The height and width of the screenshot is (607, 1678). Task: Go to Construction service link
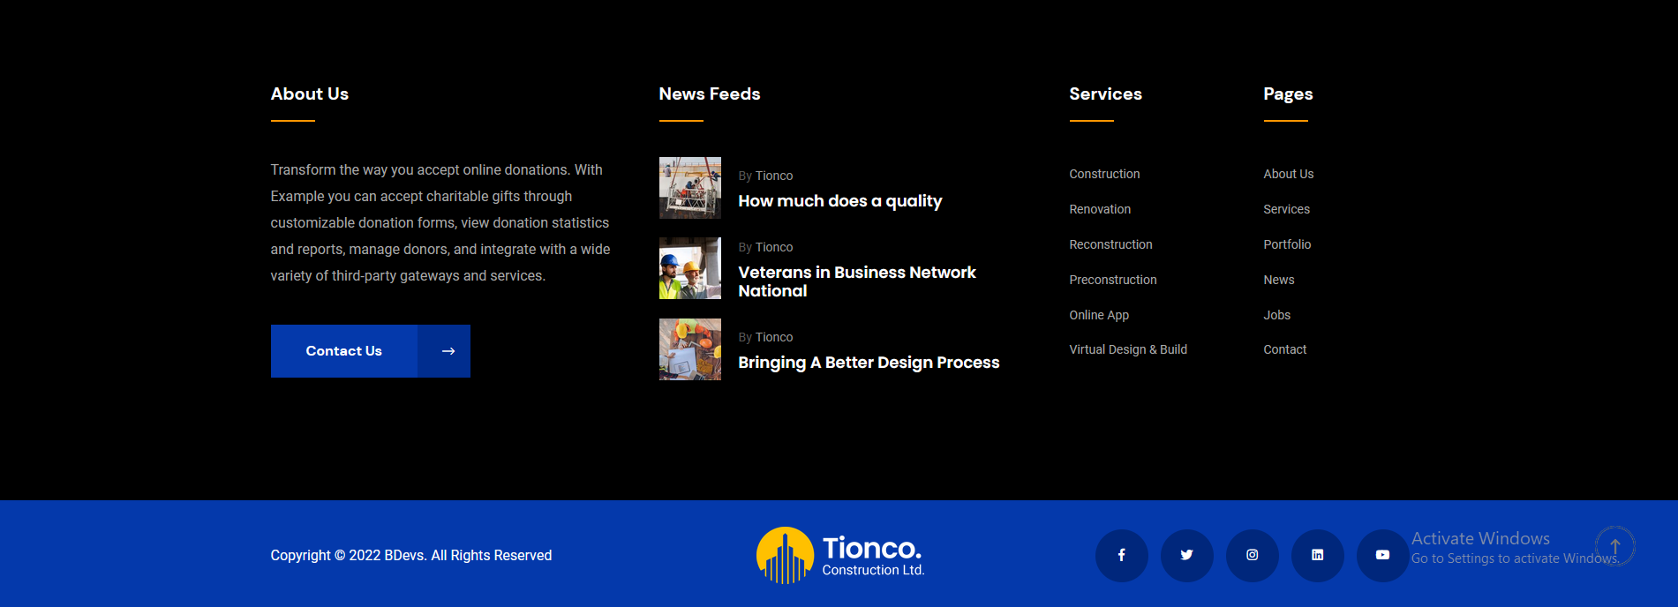tap(1104, 174)
